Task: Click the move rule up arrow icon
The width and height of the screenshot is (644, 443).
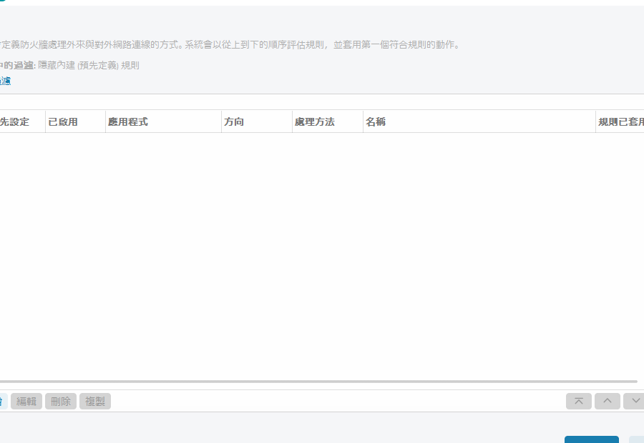Action: pyautogui.click(x=607, y=401)
